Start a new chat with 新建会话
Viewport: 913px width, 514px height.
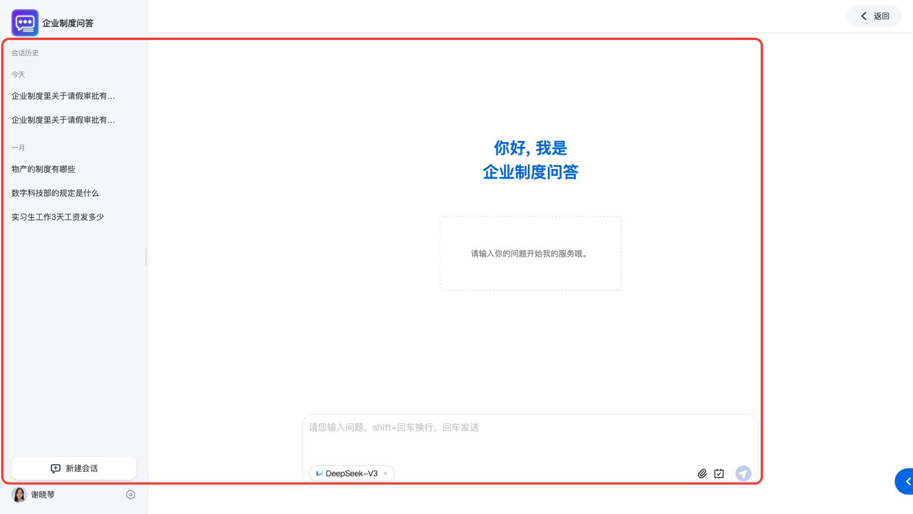74,468
